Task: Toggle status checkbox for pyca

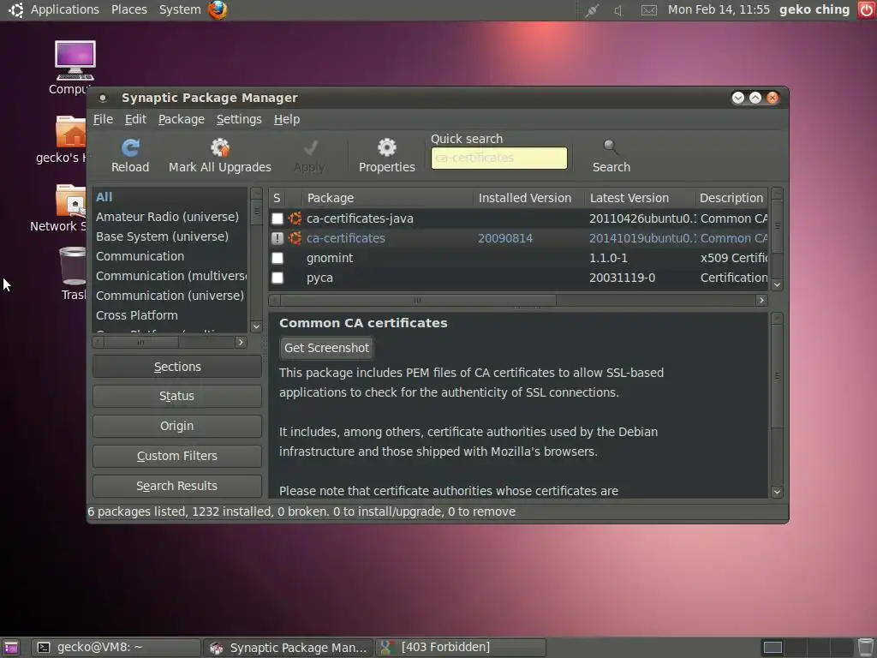Action: [277, 278]
